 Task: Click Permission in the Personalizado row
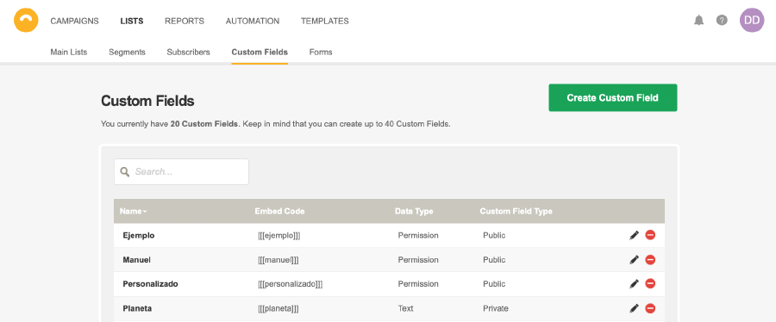(418, 283)
